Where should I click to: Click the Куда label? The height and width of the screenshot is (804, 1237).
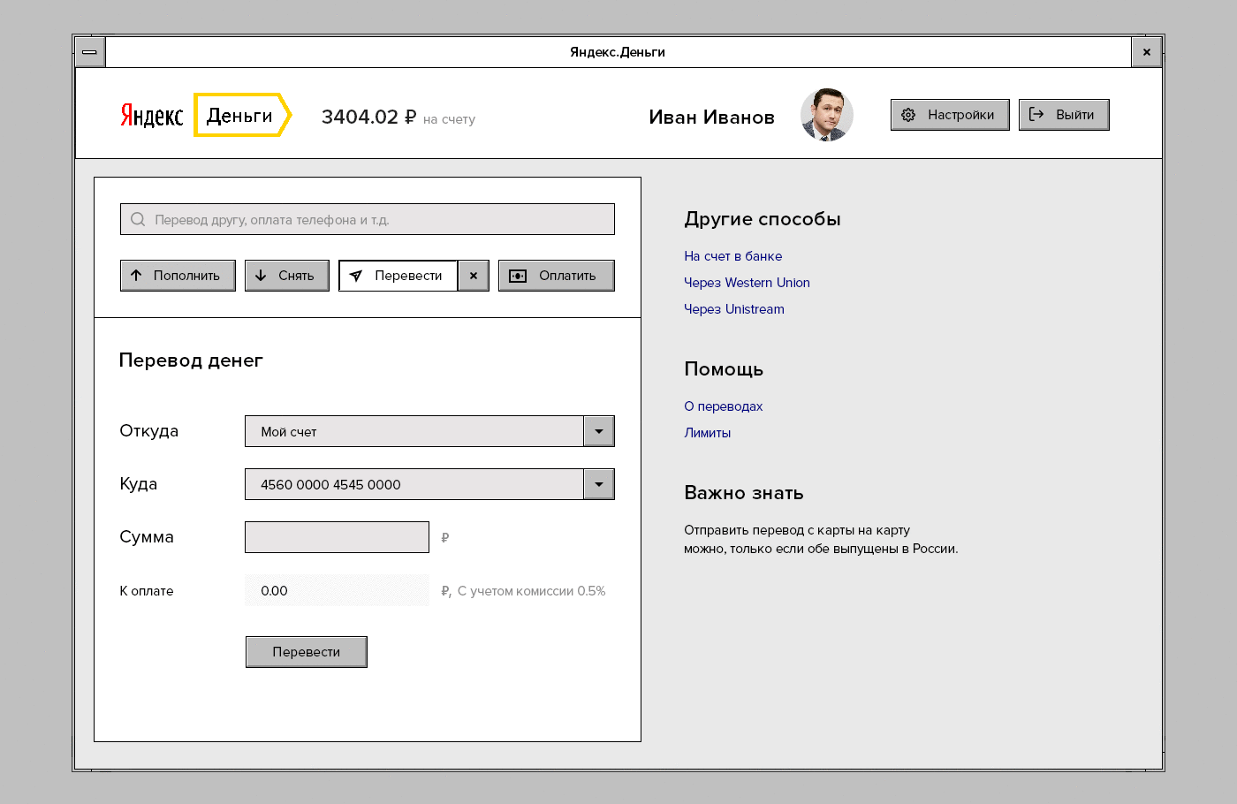click(139, 484)
